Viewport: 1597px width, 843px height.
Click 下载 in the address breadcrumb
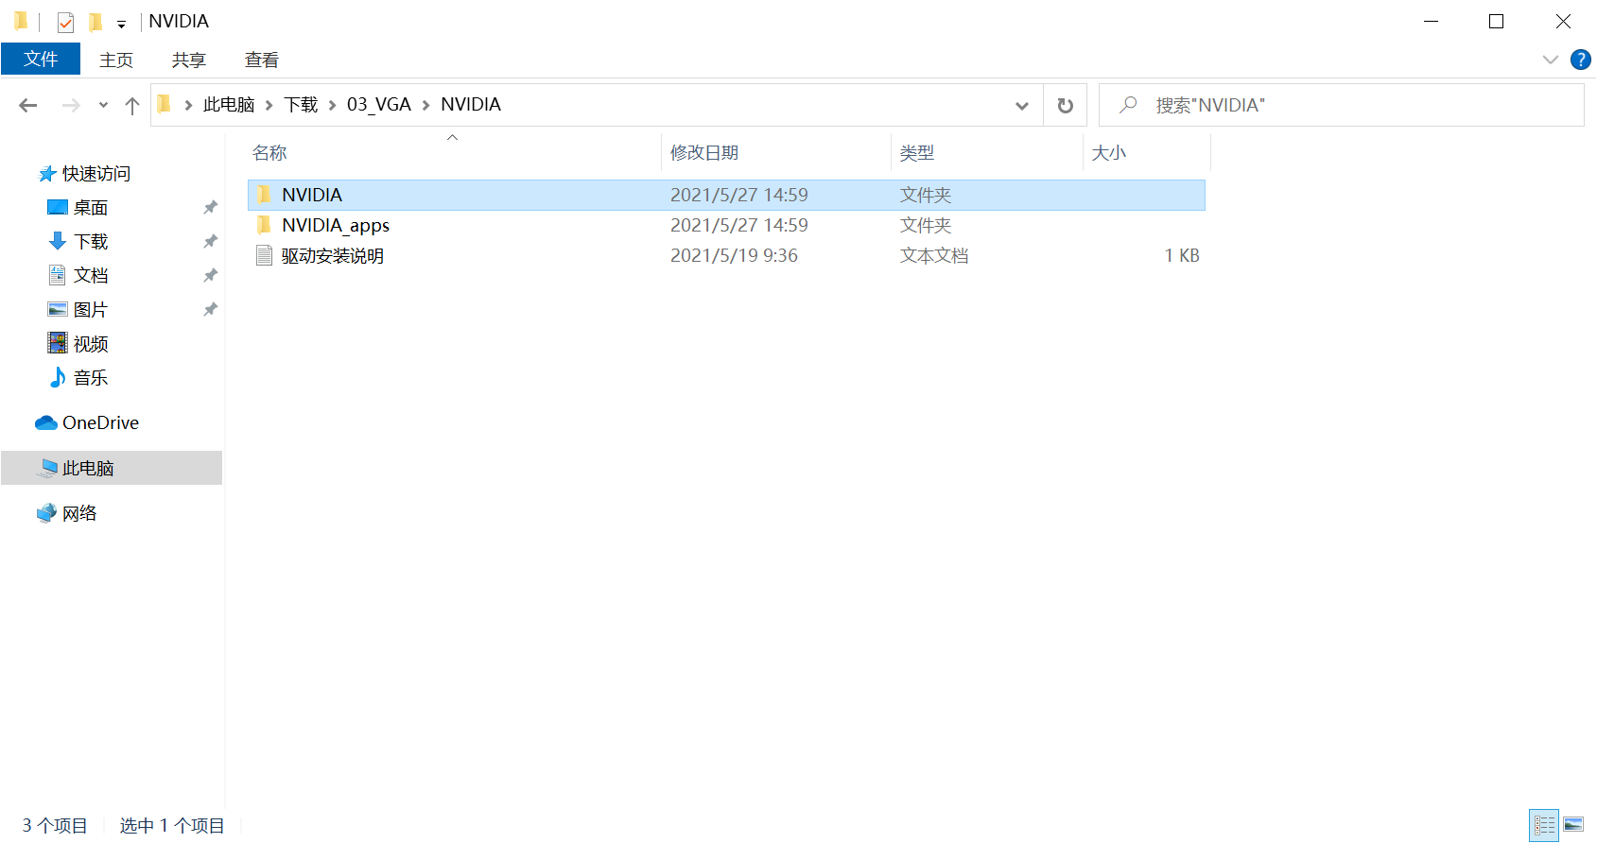pos(301,105)
